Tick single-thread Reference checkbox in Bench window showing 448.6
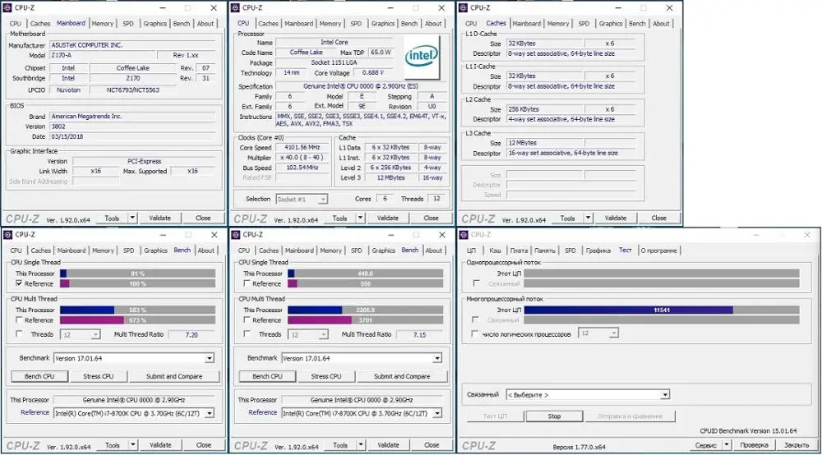822x455 pixels. [247, 283]
